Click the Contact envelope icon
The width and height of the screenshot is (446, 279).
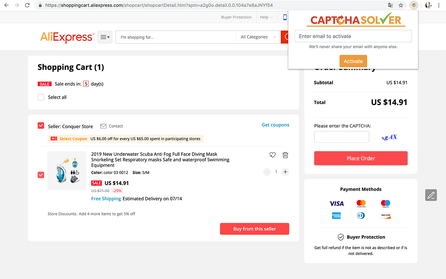(x=103, y=126)
